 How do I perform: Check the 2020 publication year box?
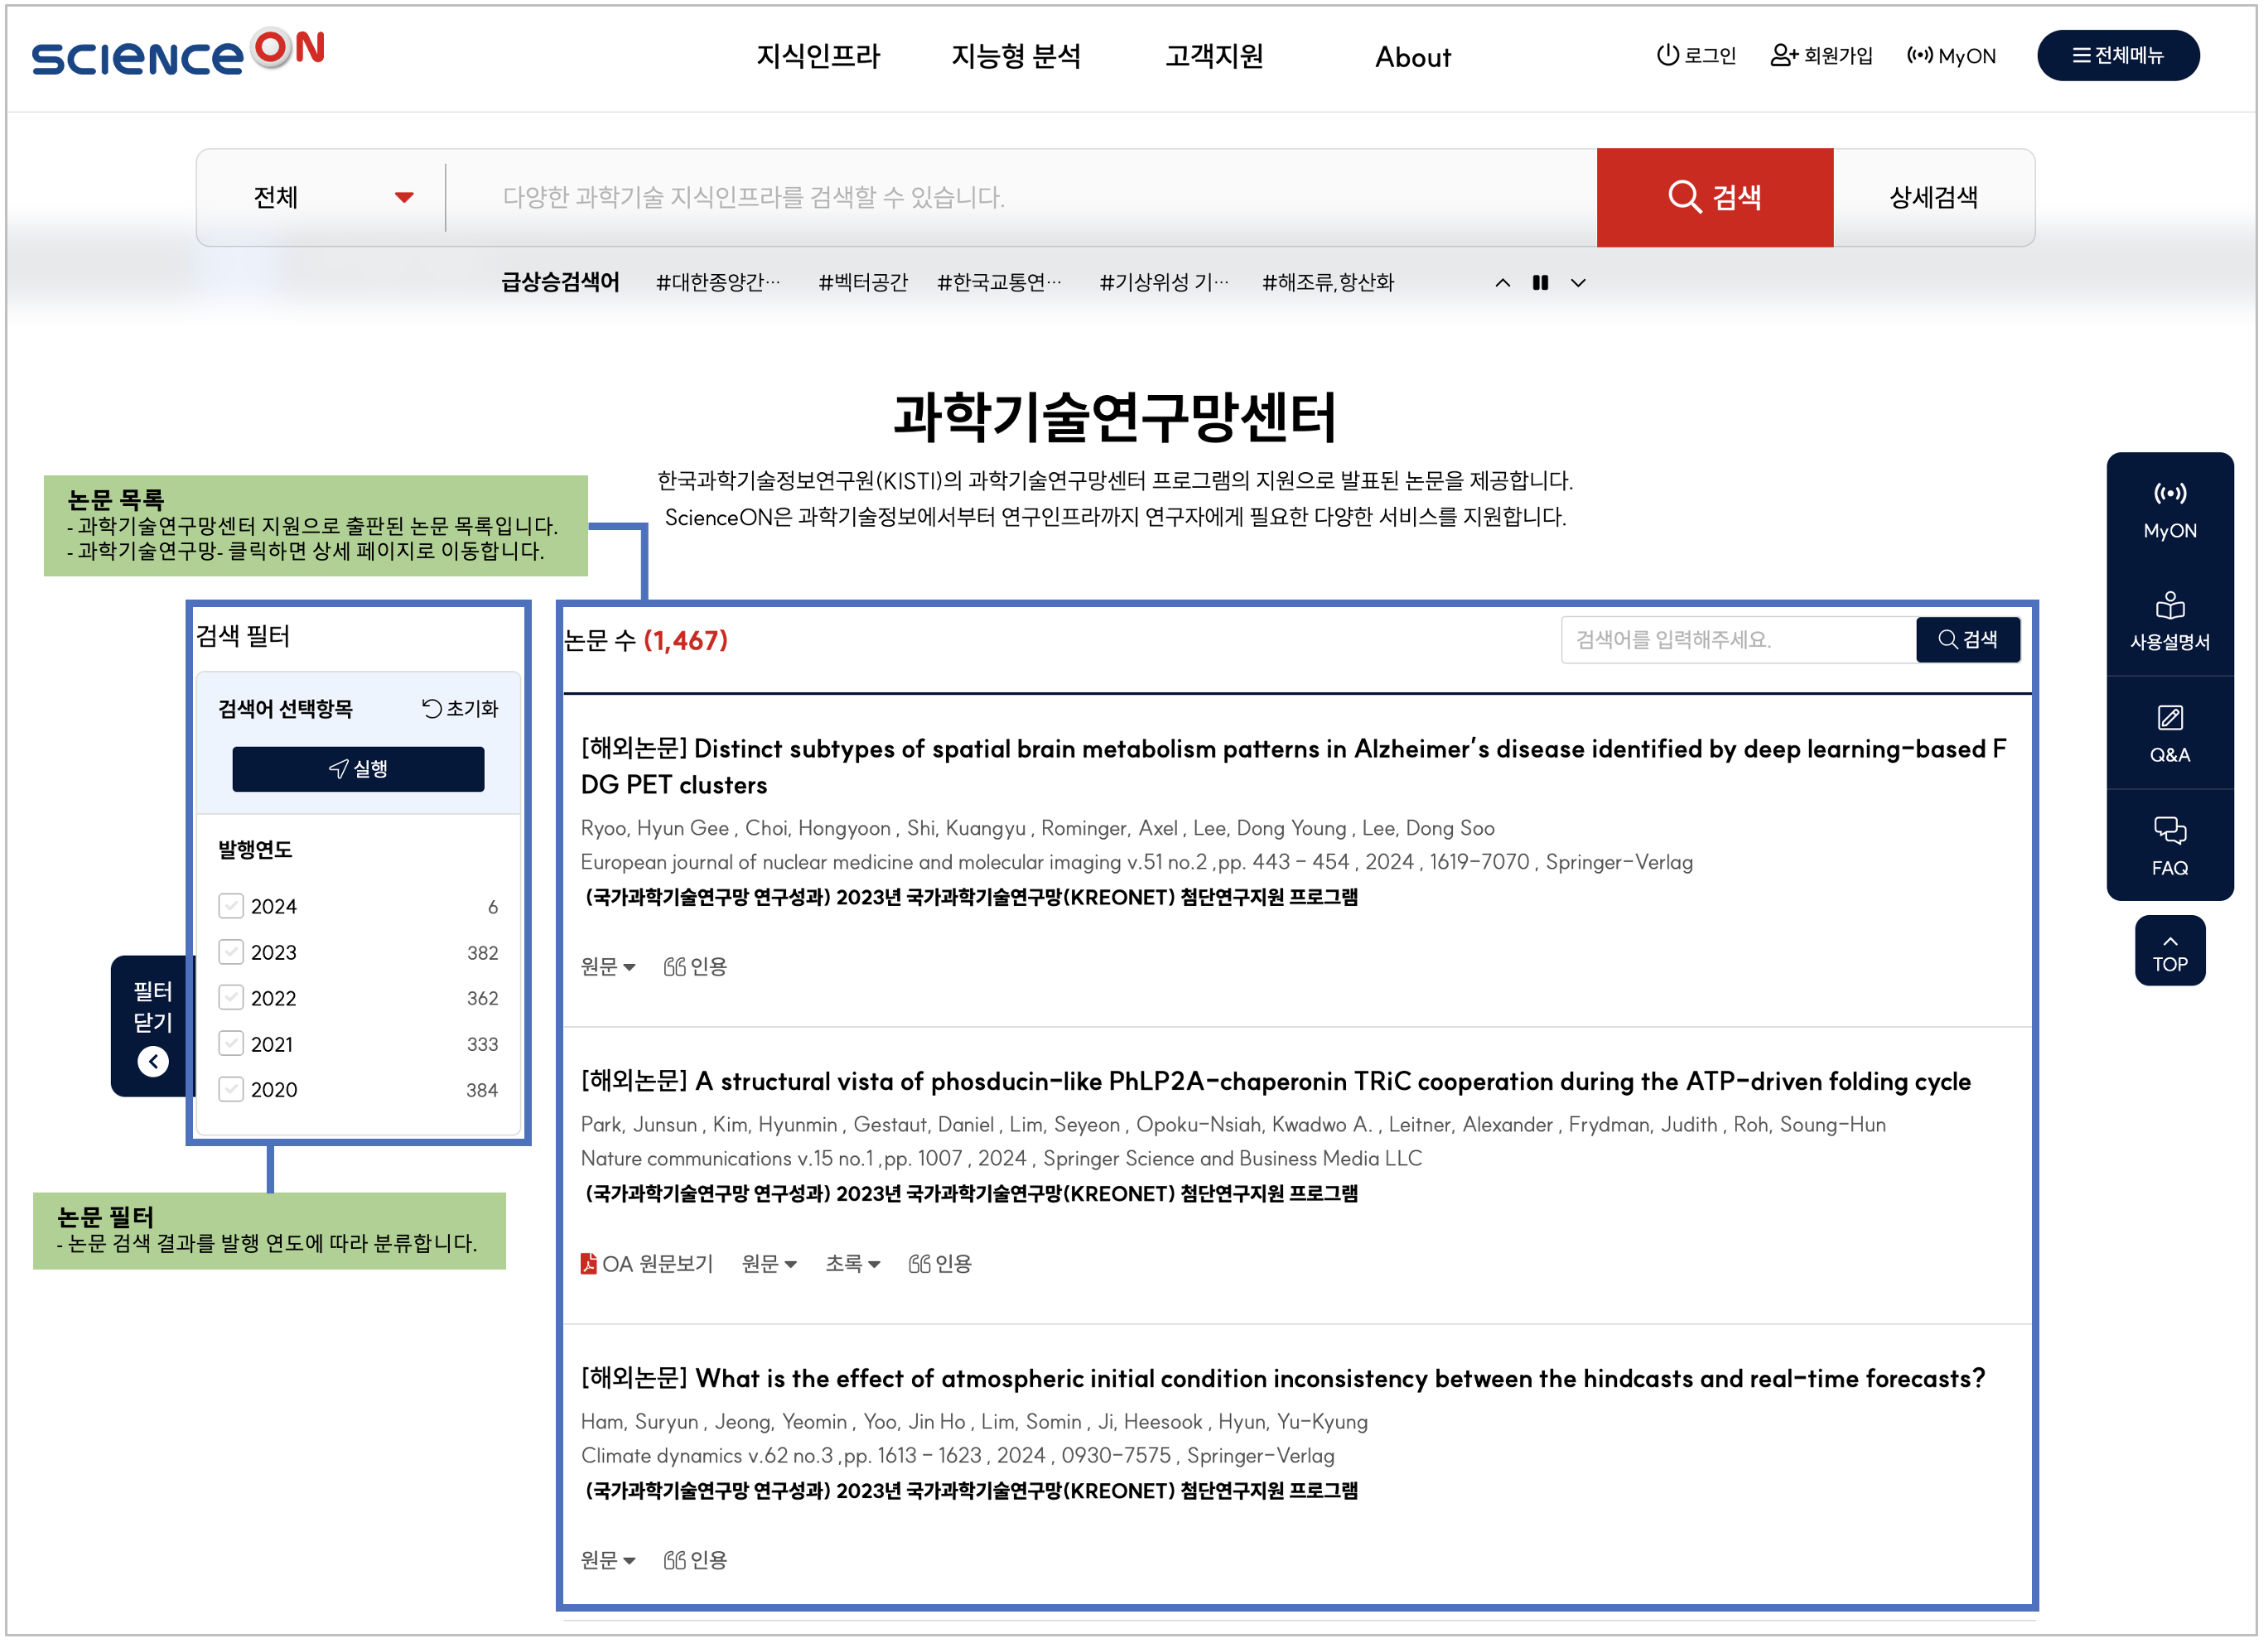[231, 1090]
